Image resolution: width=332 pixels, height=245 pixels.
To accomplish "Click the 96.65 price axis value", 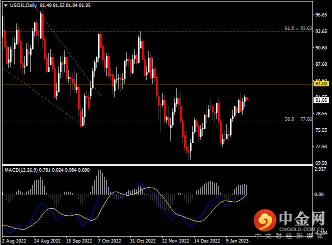I will pos(321,14).
